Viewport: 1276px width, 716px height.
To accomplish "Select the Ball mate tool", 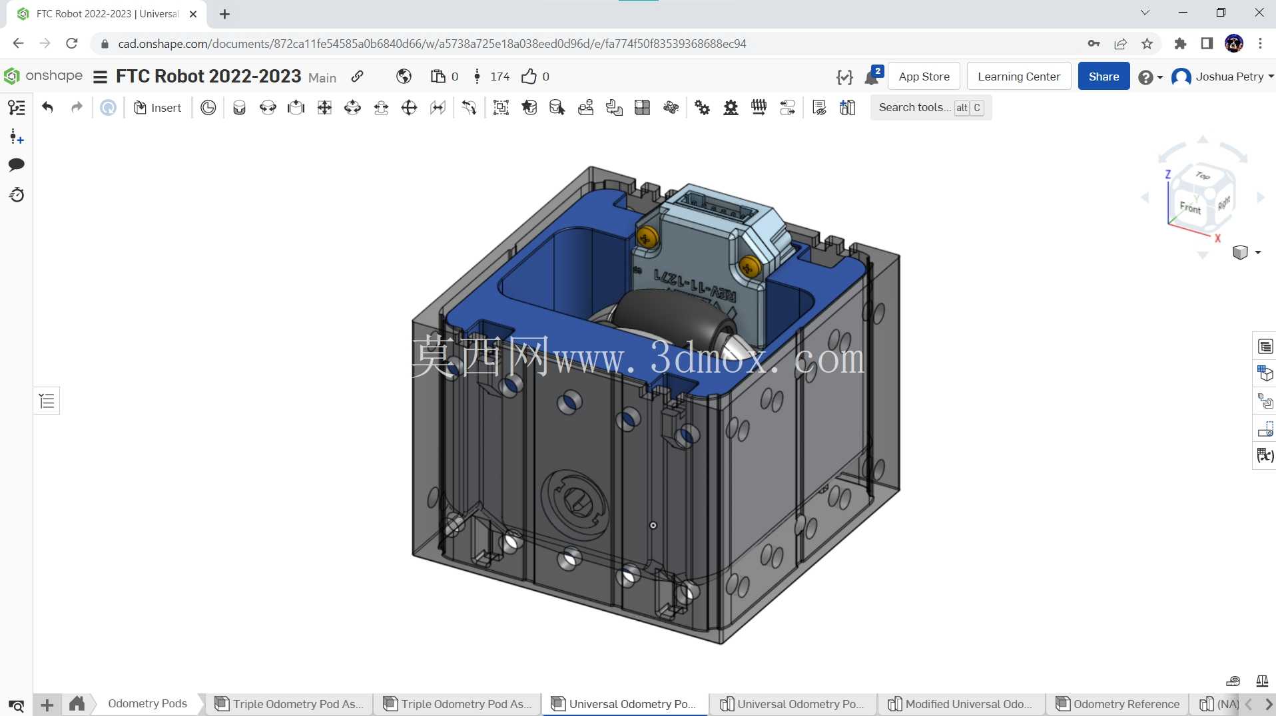I will coord(409,108).
